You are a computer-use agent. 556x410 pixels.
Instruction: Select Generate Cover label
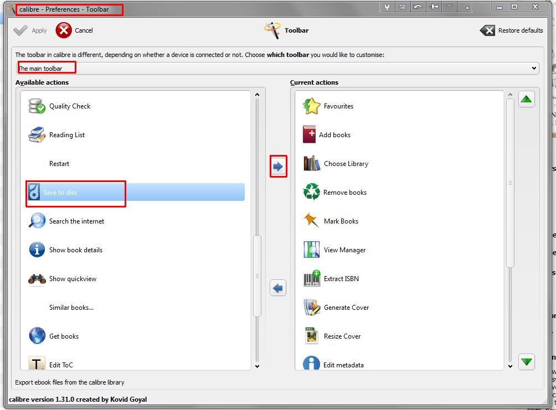click(346, 308)
